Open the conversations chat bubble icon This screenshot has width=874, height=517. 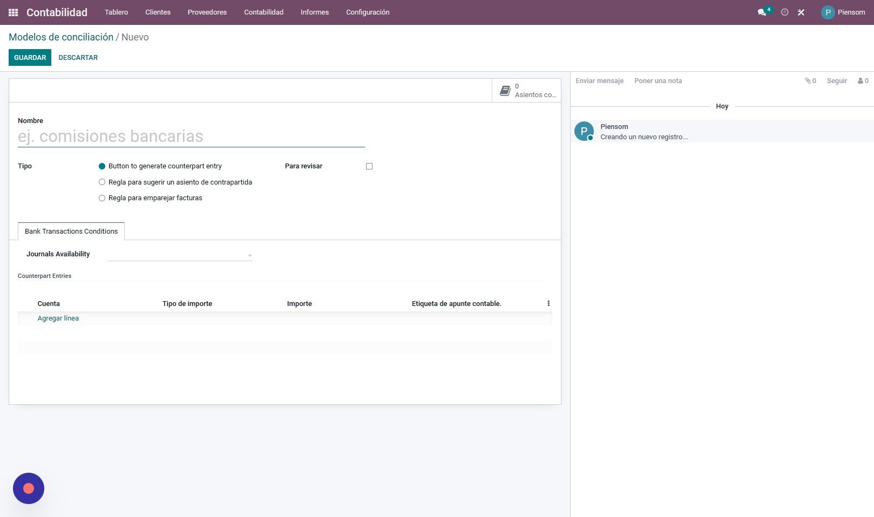click(762, 12)
